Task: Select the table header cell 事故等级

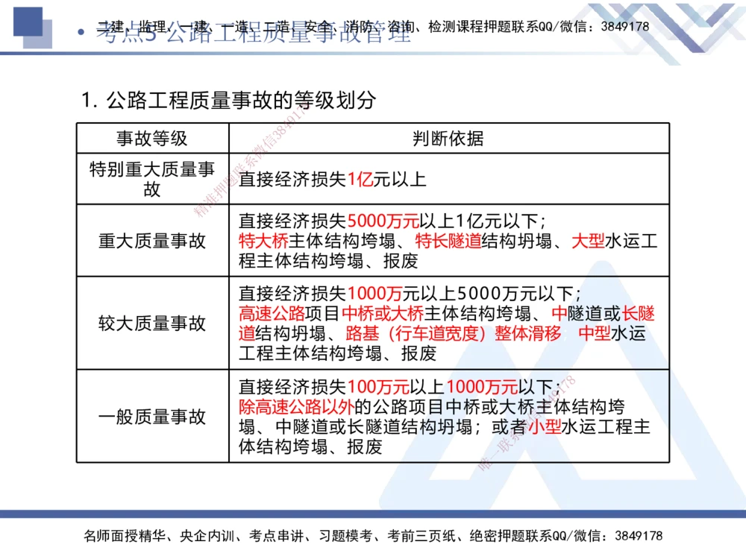Action: (x=152, y=137)
